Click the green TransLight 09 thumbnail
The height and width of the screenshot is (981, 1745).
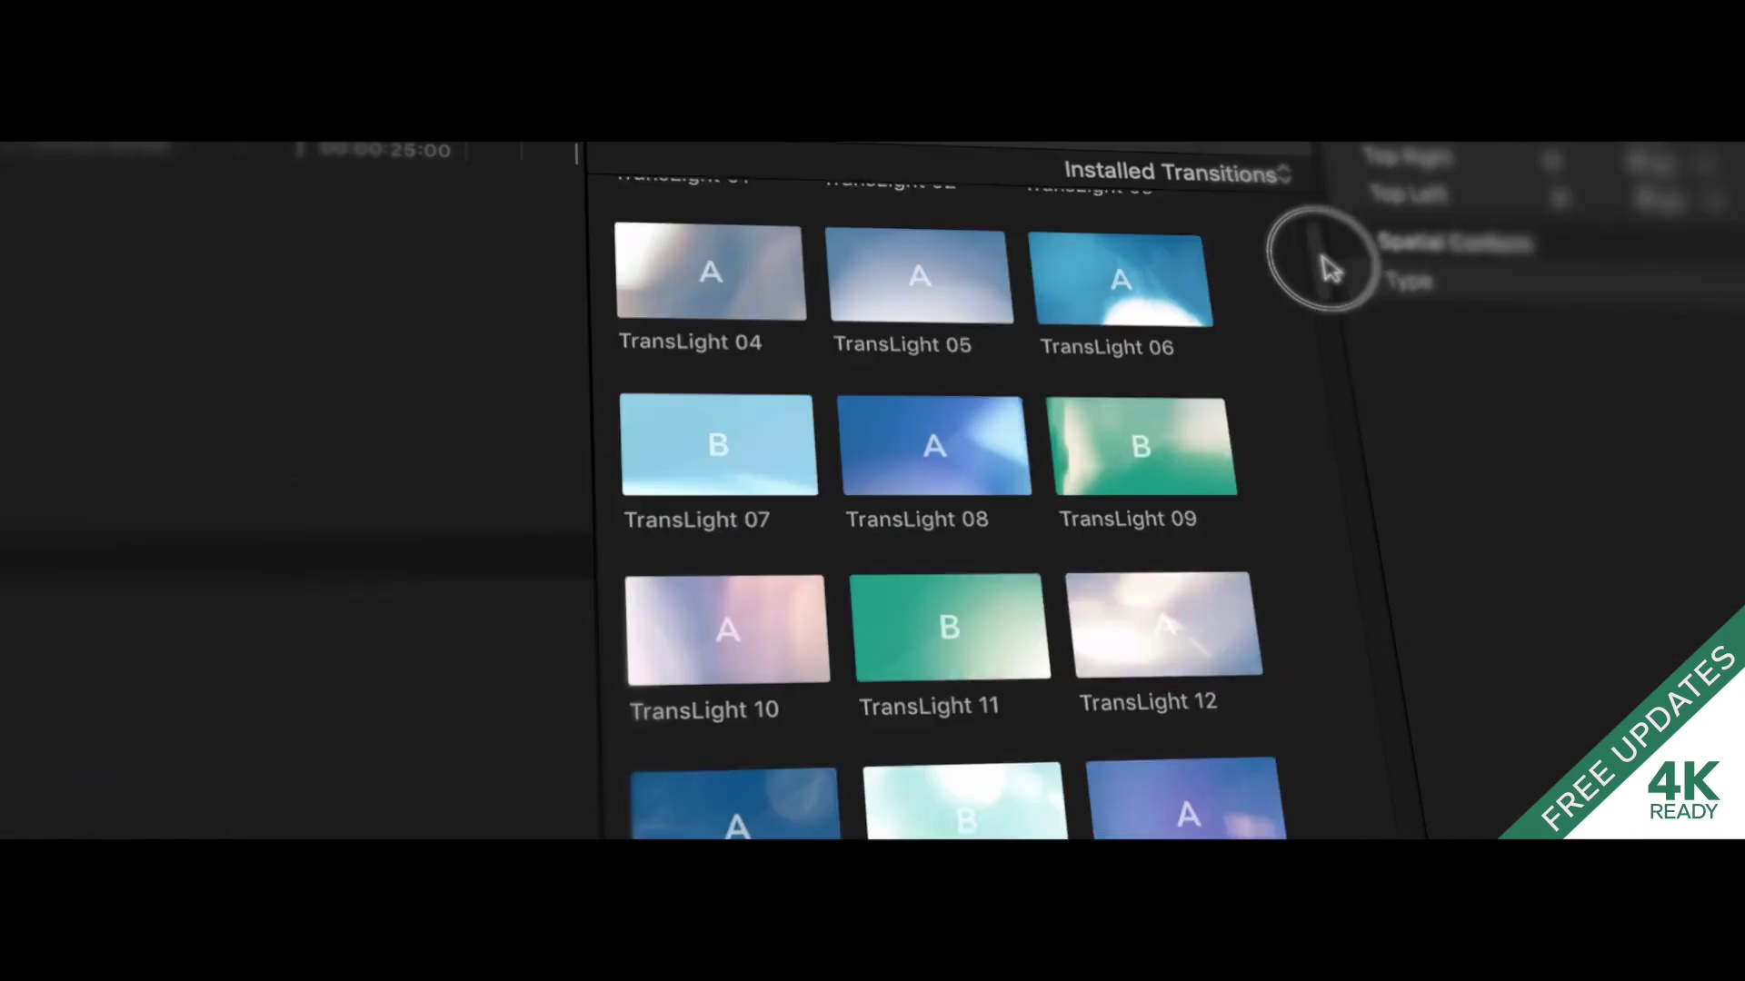[x=1141, y=446]
